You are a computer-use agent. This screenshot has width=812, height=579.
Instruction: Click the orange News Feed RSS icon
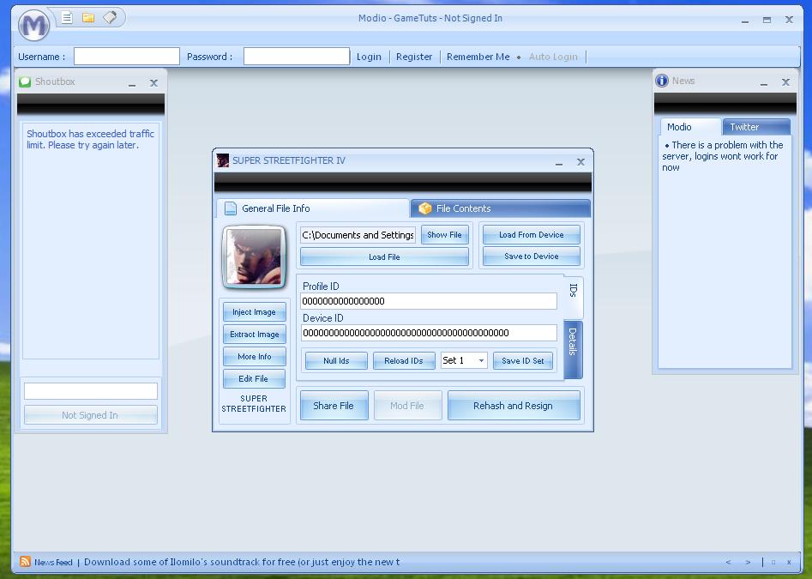(x=25, y=561)
